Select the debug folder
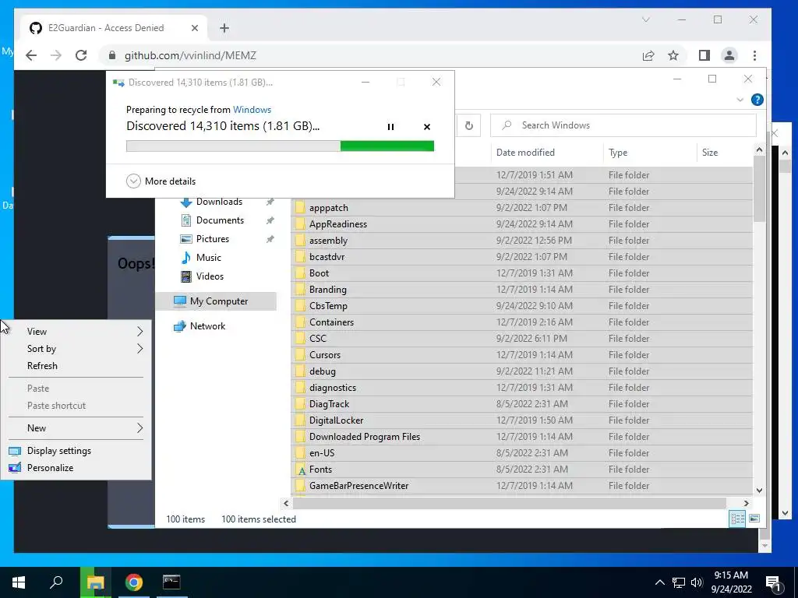 [x=322, y=371]
